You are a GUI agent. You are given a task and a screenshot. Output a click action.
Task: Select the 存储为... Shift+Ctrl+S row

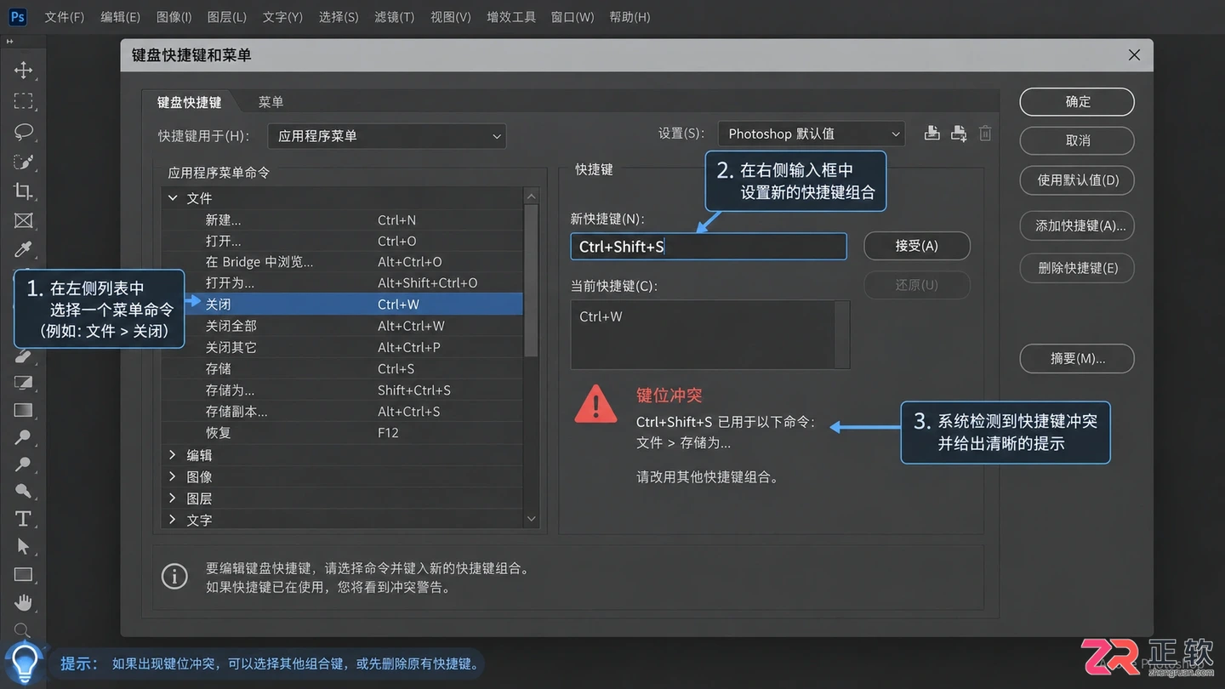[x=343, y=390]
